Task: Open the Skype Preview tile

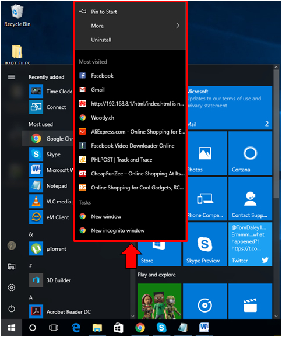Action: click(x=205, y=244)
